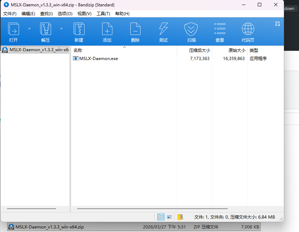This screenshot has width=299, height=232.
Task: Maximize the Bandizip window
Action: tap(260, 5)
